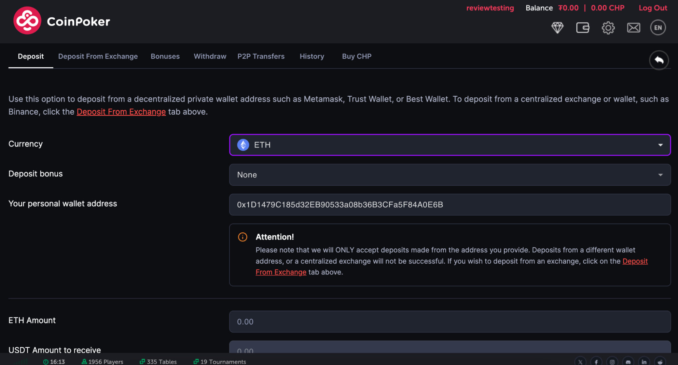Image resolution: width=678 pixels, height=365 pixels.
Task: Click the ETH coin icon in Currency field
Action: (x=243, y=145)
